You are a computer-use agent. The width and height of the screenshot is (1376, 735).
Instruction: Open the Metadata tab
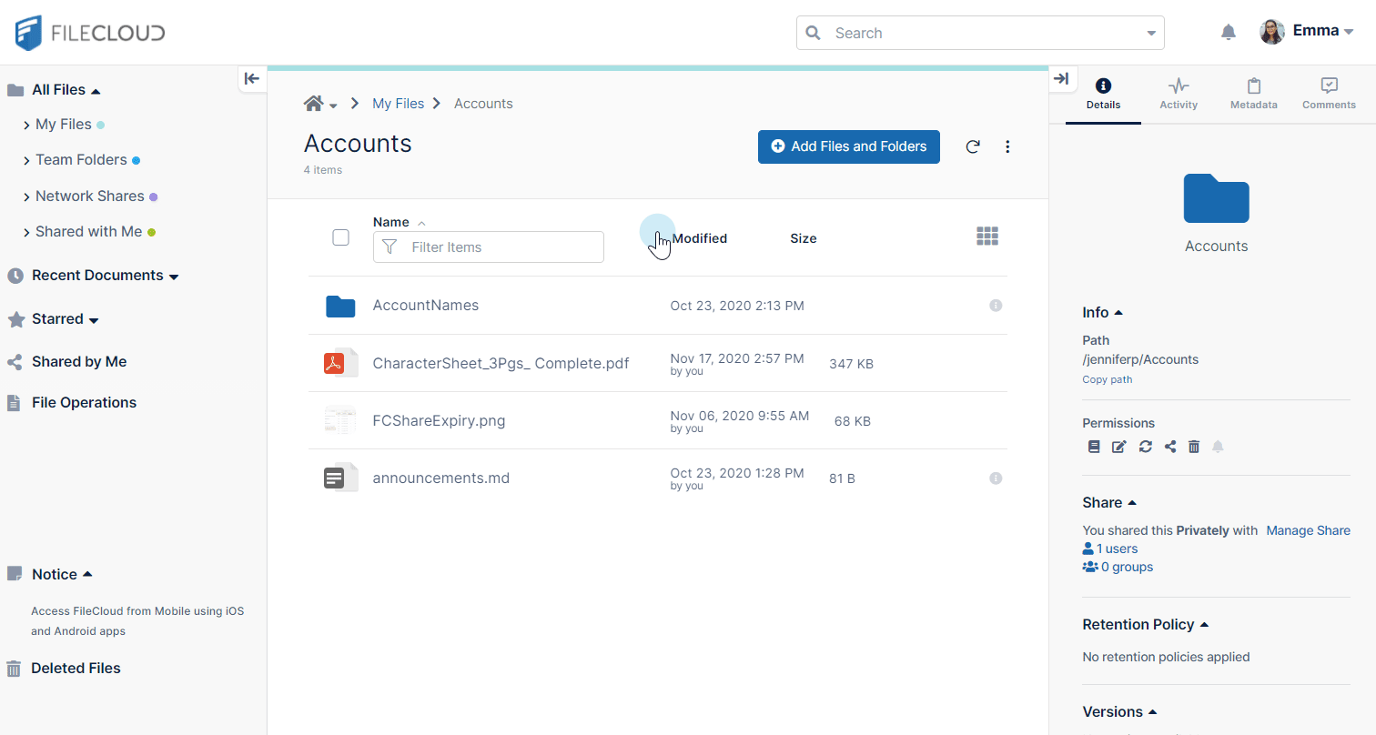point(1253,93)
